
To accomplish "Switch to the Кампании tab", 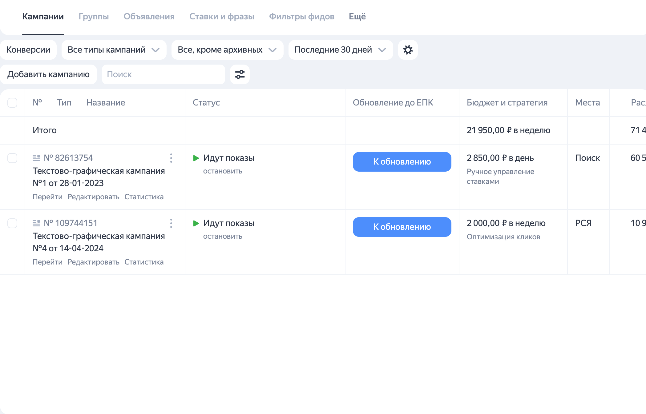I will [43, 17].
